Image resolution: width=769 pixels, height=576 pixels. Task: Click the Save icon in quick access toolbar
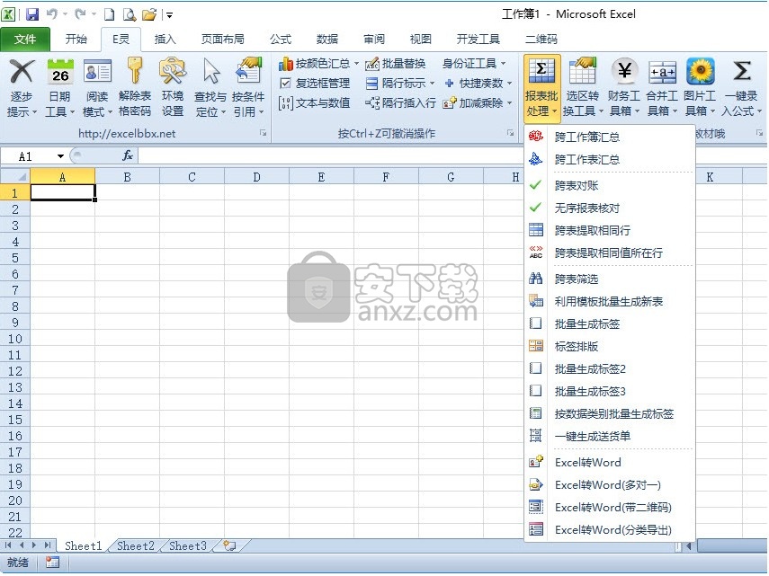click(32, 14)
